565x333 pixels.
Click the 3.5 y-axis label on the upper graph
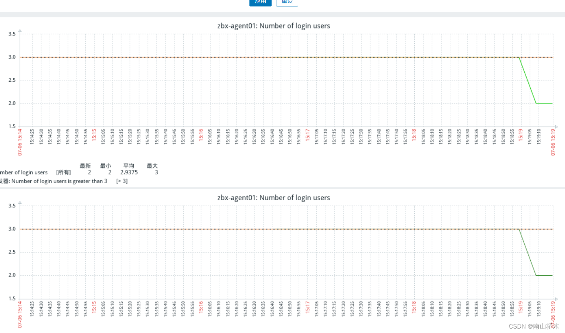coord(12,34)
